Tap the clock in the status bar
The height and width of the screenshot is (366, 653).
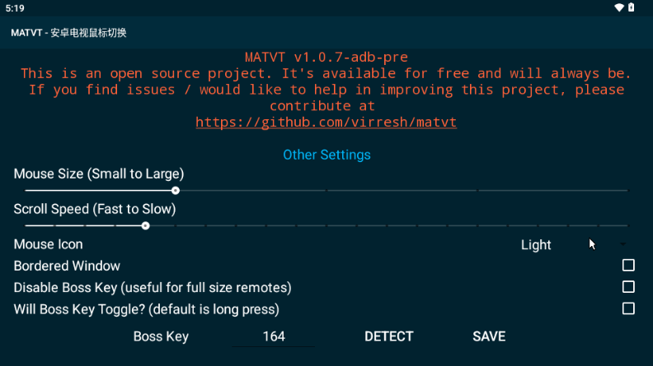pos(15,7)
